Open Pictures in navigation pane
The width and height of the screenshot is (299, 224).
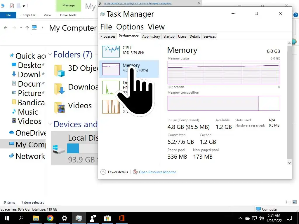28,93
